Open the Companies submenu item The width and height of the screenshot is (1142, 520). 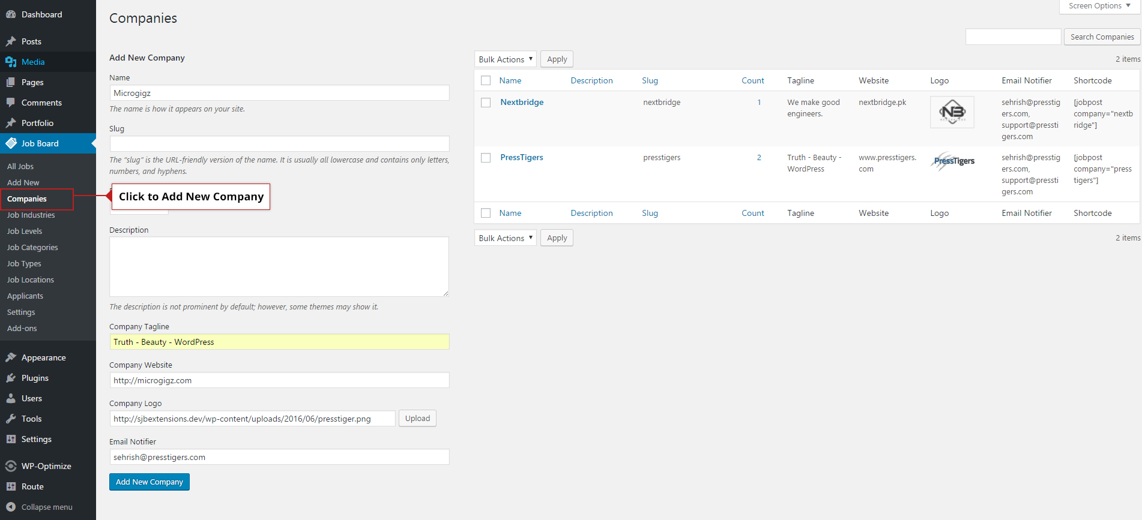click(27, 199)
